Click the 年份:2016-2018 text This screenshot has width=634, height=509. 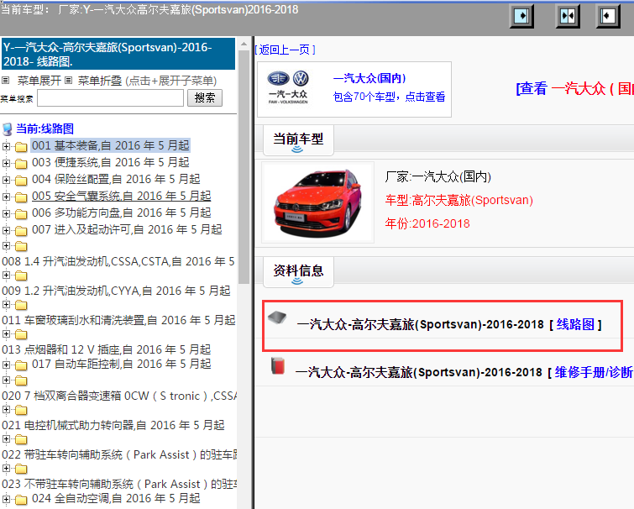click(x=427, y=223)
